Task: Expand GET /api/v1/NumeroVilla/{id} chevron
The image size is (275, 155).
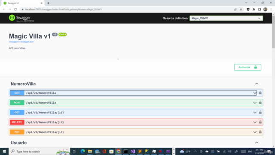Action: (x=255, y=112)
